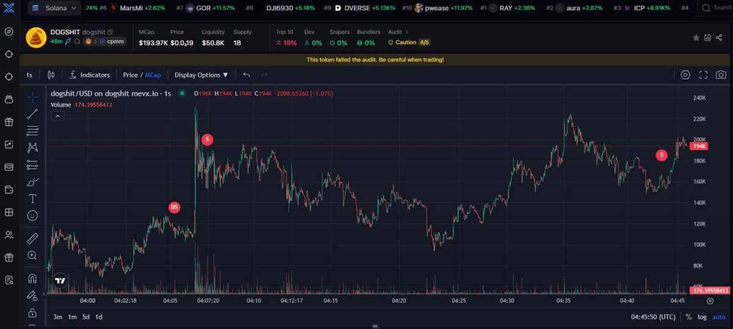Expand the Audit details chevron
Screen dimensions: 733x329
(407, 32)
